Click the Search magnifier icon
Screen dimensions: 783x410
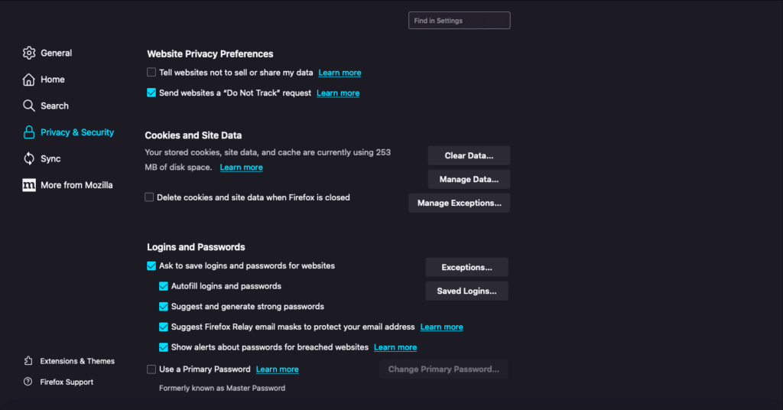(29, 106)
